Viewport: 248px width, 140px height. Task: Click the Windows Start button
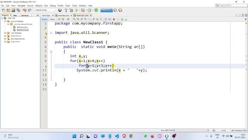(x=74, y=136)
